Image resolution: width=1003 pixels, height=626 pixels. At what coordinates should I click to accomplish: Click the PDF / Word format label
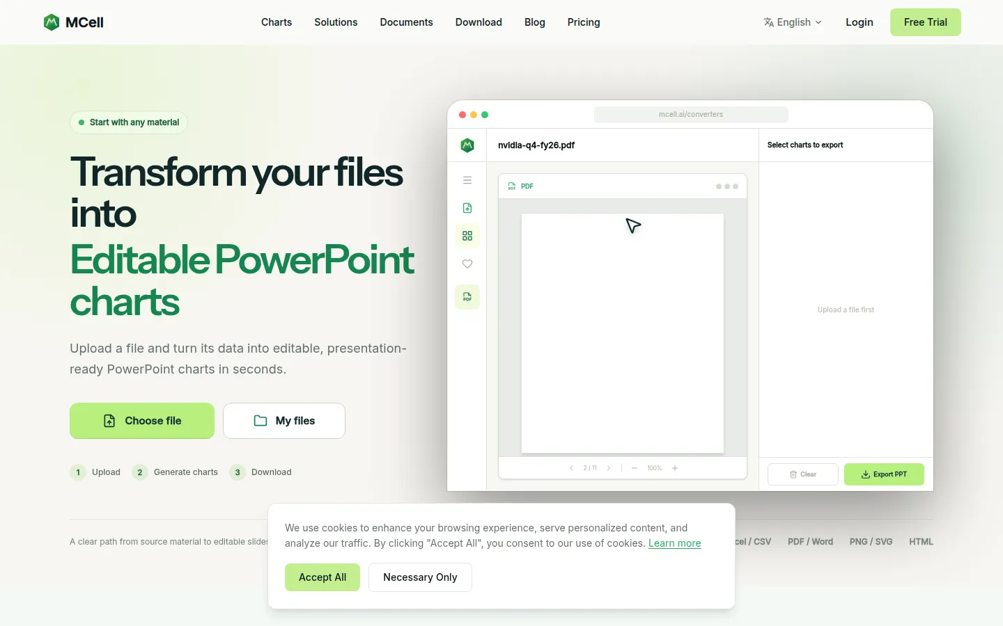tap(810, 542)
